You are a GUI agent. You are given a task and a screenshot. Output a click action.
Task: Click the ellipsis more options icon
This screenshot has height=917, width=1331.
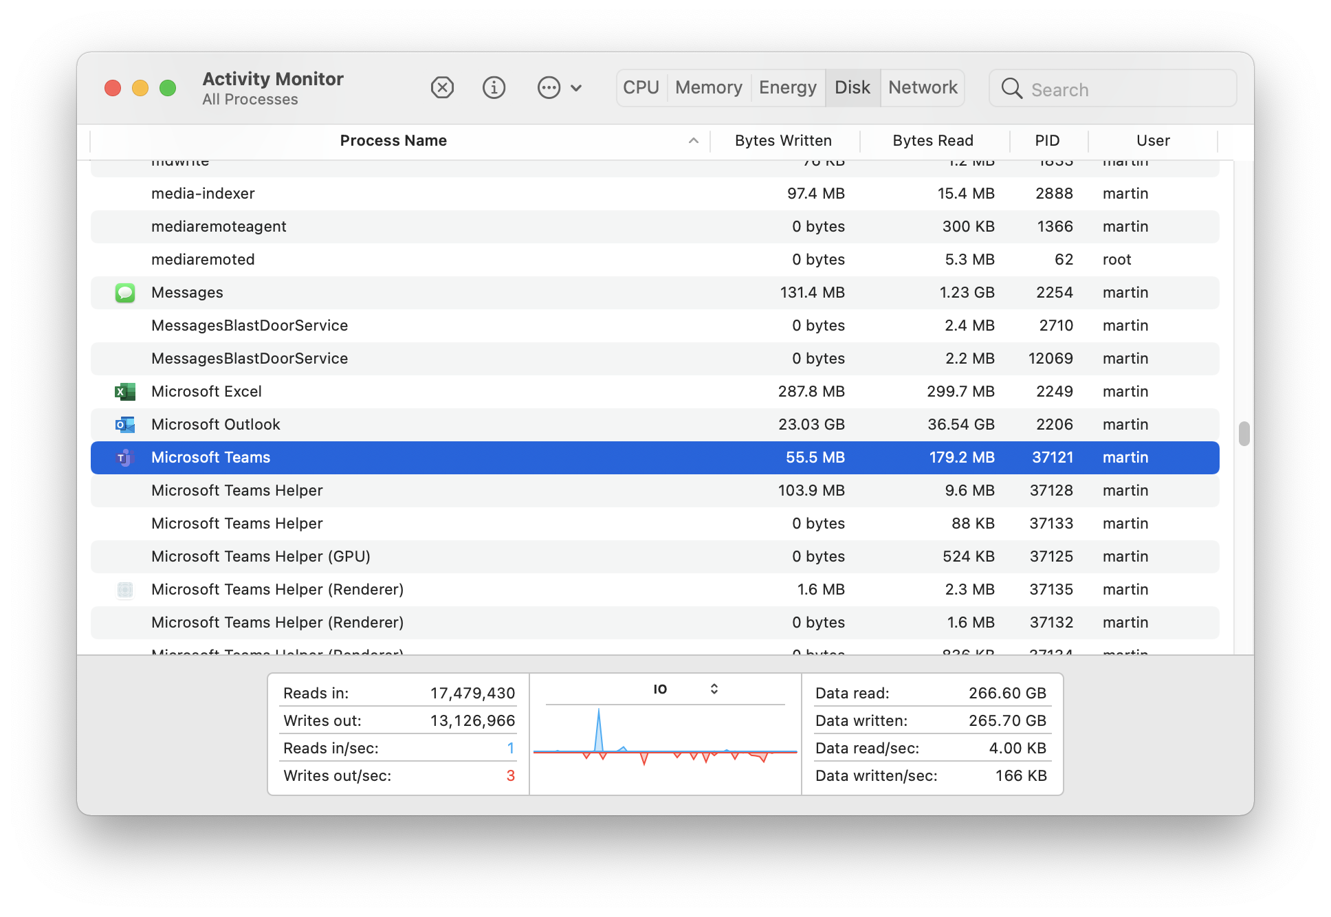click(549, 88)
